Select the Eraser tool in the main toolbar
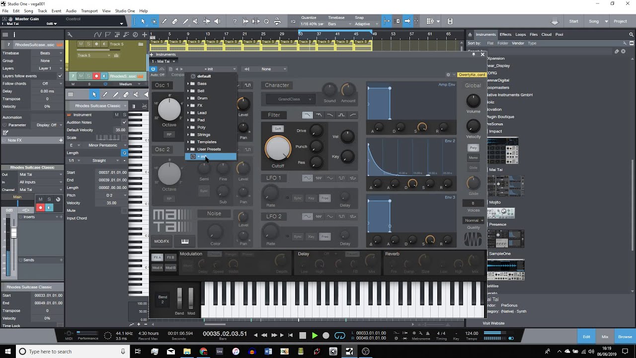Viewport: 636px width, 358px height. tap(175, 21)
